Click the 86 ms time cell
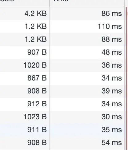This screenshot has width=128, height=150. point(87,14)
